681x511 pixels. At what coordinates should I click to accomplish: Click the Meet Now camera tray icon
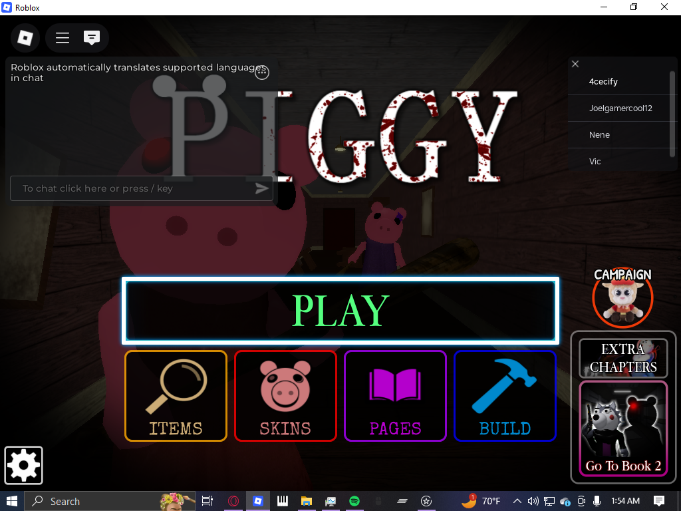581,501
